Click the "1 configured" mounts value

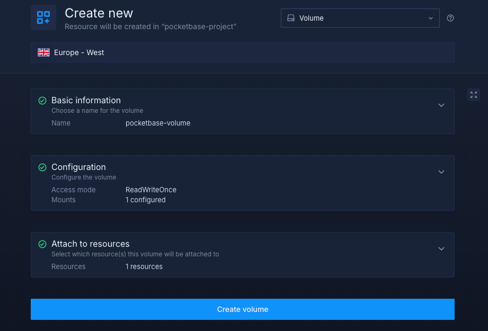[x=145, y=200]
